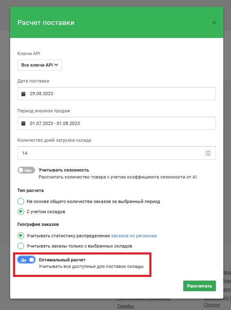Toggle the Учитывать сезонность switch
The image size is (231, 310).
pos(26,170)
